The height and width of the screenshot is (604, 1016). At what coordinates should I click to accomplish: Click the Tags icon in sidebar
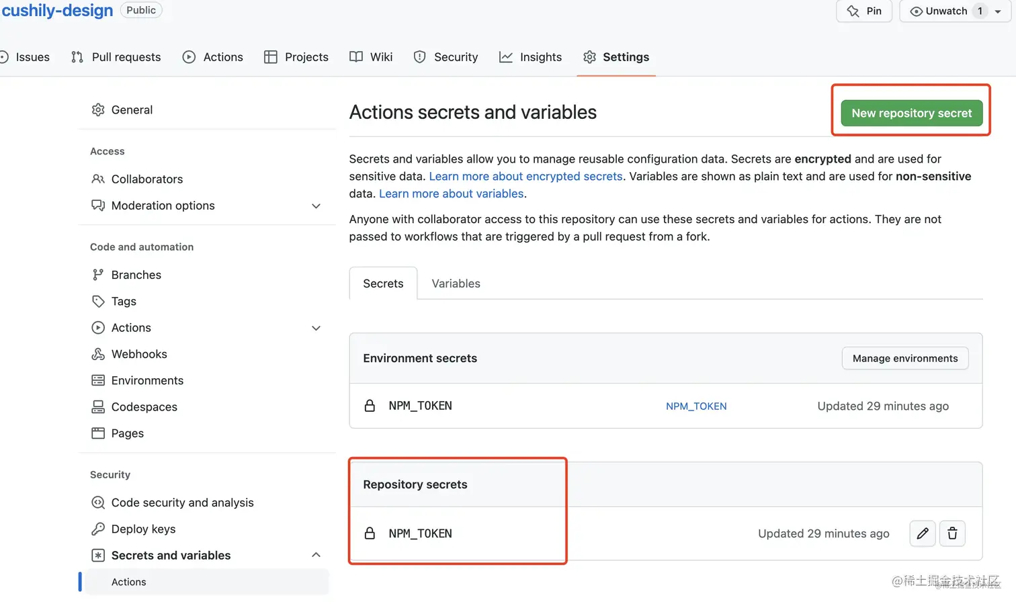98,301
